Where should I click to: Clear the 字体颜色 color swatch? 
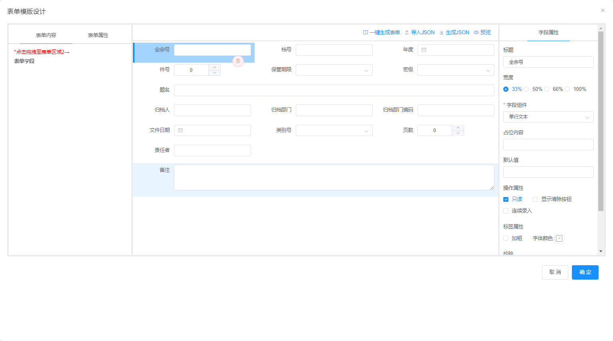[x=559, y=239]
